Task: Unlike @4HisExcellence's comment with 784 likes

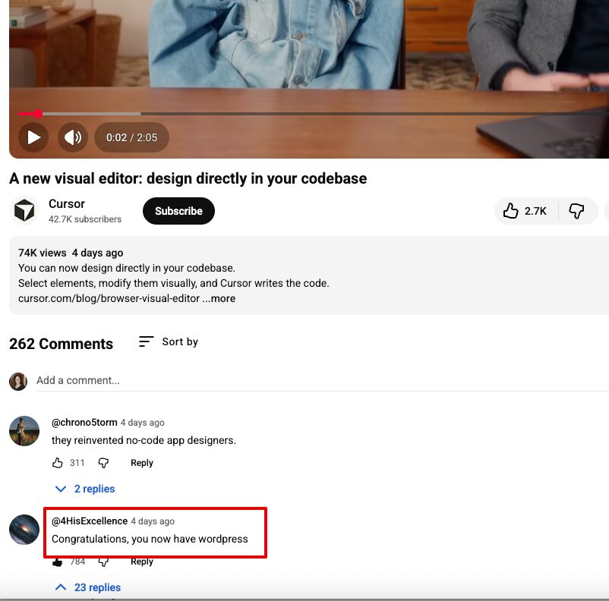Action: click(x=58, y=562)
